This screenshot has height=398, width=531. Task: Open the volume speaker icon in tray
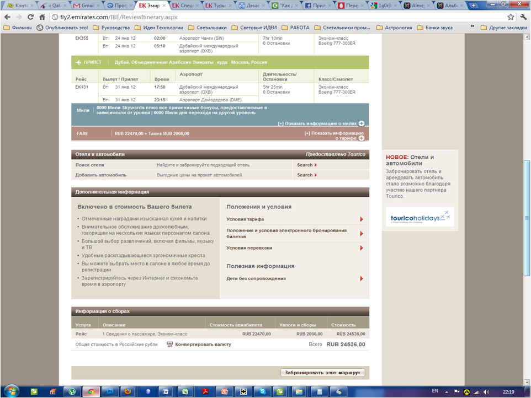point(486,392)
